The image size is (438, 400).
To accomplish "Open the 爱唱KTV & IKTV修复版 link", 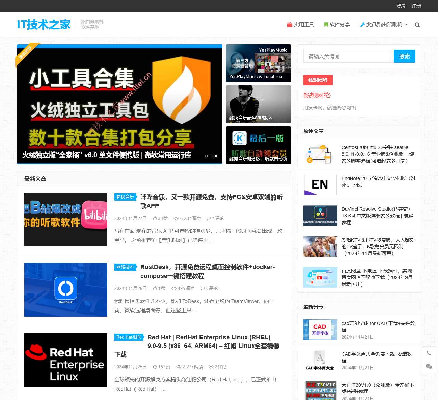I will click(x=378, y=246).
